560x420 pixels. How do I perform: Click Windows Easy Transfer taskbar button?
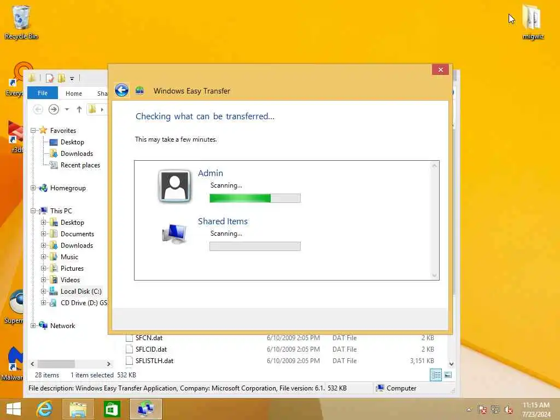tap(145, 409)
